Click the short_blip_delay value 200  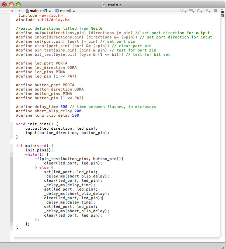78,111
